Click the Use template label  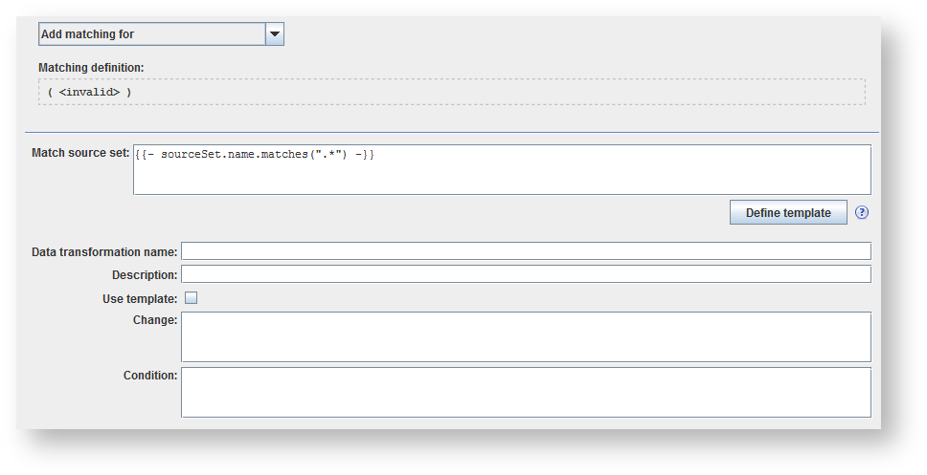(x=140, y=298)
